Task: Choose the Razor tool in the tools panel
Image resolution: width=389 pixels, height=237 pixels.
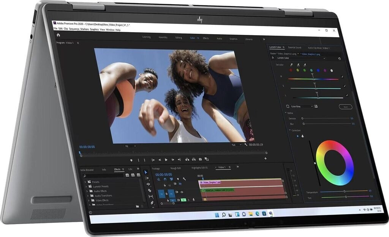Action: pyautogui.click(x=149, y=190)
